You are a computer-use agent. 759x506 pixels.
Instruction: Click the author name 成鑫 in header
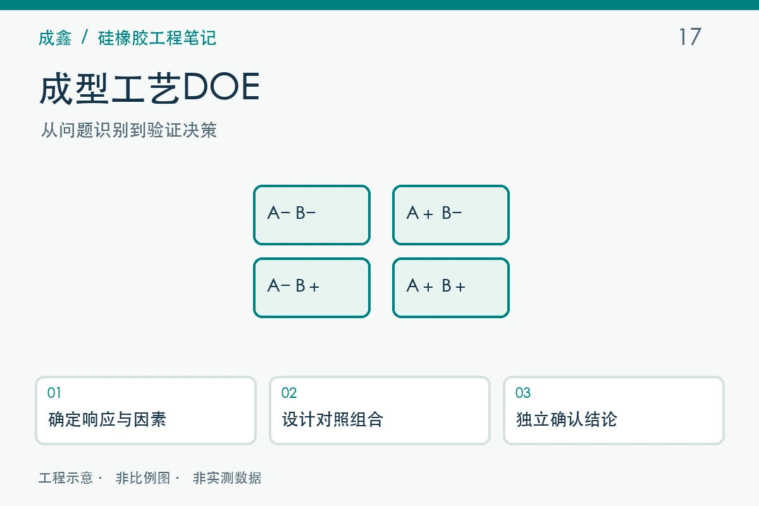point(55,38)
